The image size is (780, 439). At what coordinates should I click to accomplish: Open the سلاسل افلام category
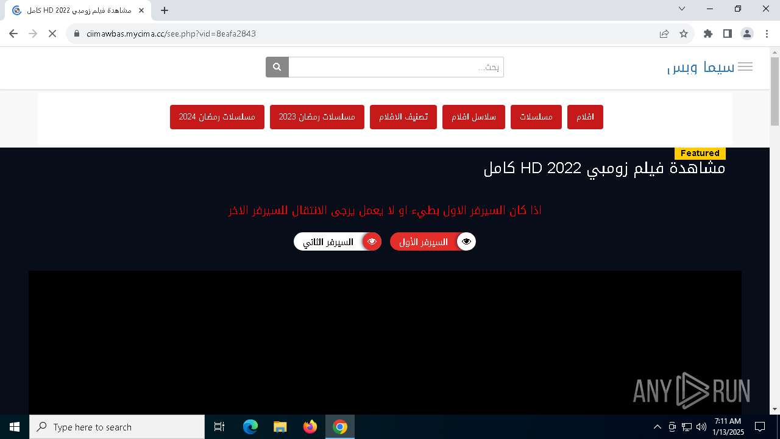(473, 117)
